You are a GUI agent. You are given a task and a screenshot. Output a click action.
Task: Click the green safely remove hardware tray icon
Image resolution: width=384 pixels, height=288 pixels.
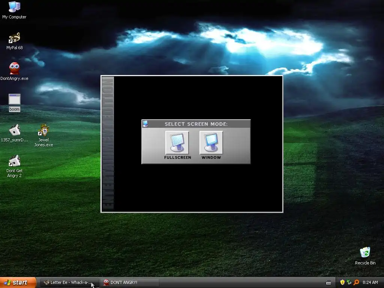[x=349, y=282]
